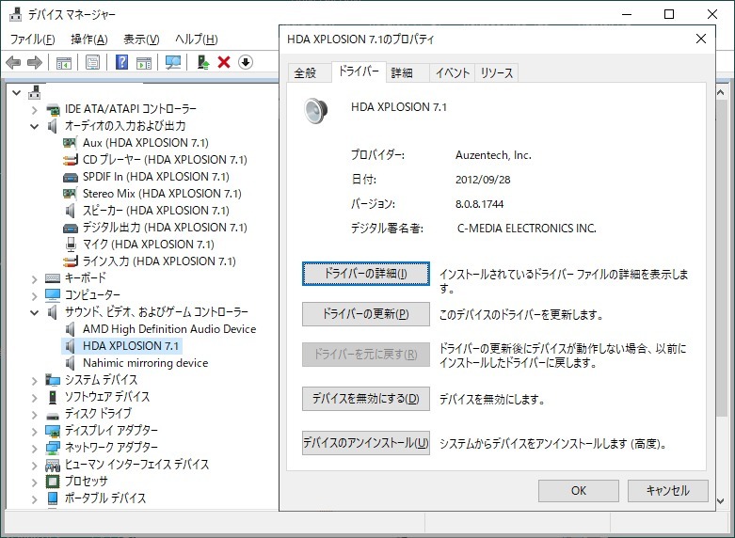Switch to the イベント tab

pos(453,73)
